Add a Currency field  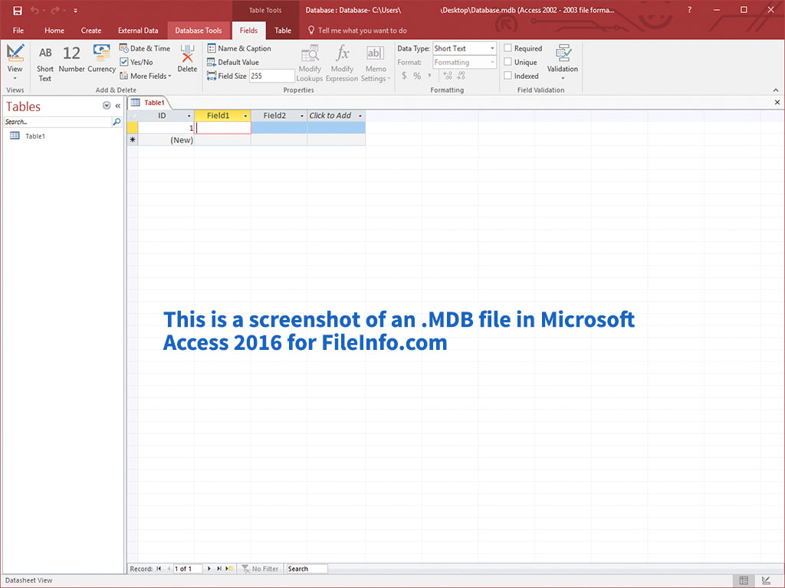(x=102, y=59)
